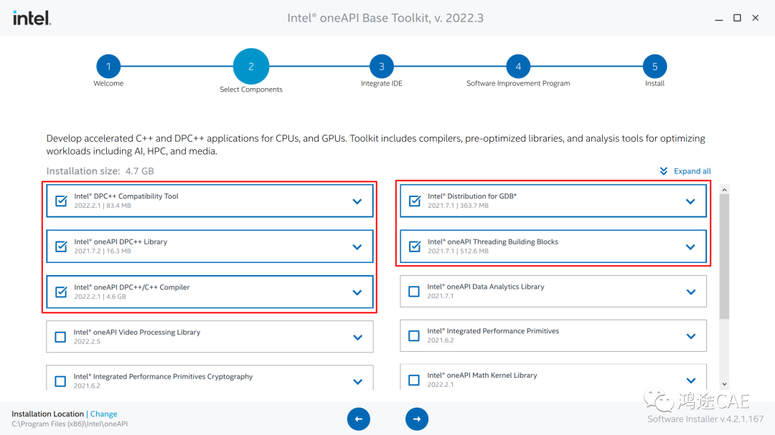Click step 3 Integrate IDE circle
This screenshot has height=435, width=775.
382,66
